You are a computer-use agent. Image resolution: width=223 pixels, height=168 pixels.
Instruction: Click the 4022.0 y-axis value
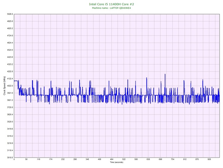10,86
